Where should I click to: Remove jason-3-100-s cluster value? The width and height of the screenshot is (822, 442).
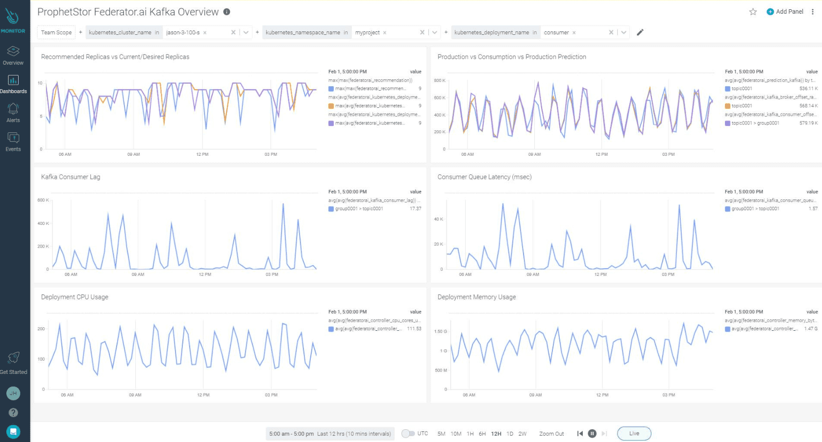[205, 33]
